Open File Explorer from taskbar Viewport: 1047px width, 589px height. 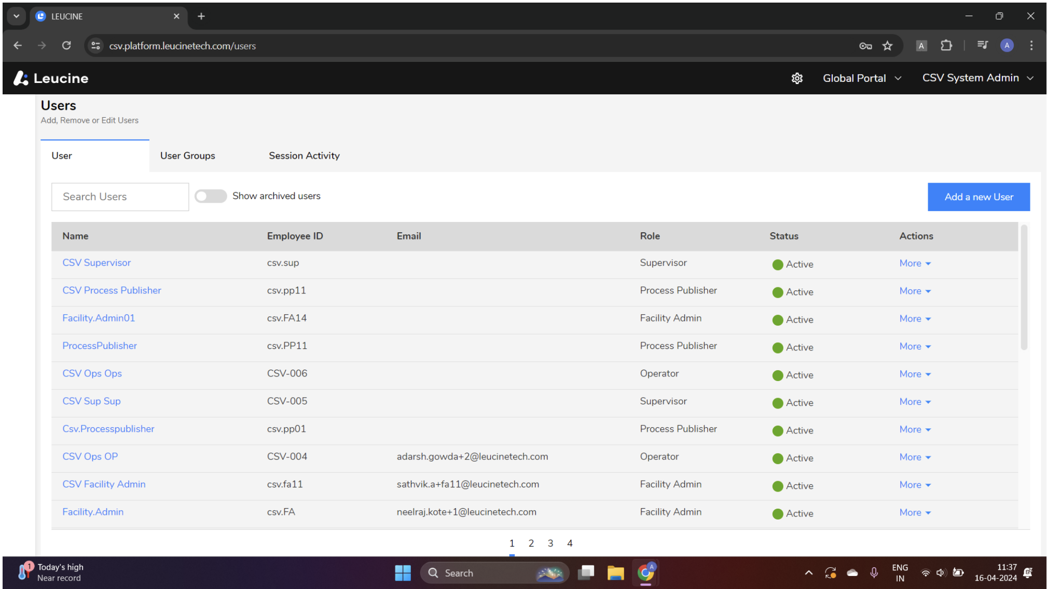point(615,573)
